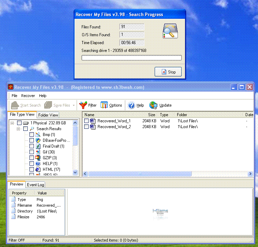The height and width of the screenshot is (247, 258).
Task: Select the Bmp (1) checkbox
Action: pyautogui.click(x=31, y=135)
